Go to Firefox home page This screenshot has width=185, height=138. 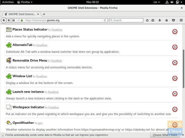[166, 20]
